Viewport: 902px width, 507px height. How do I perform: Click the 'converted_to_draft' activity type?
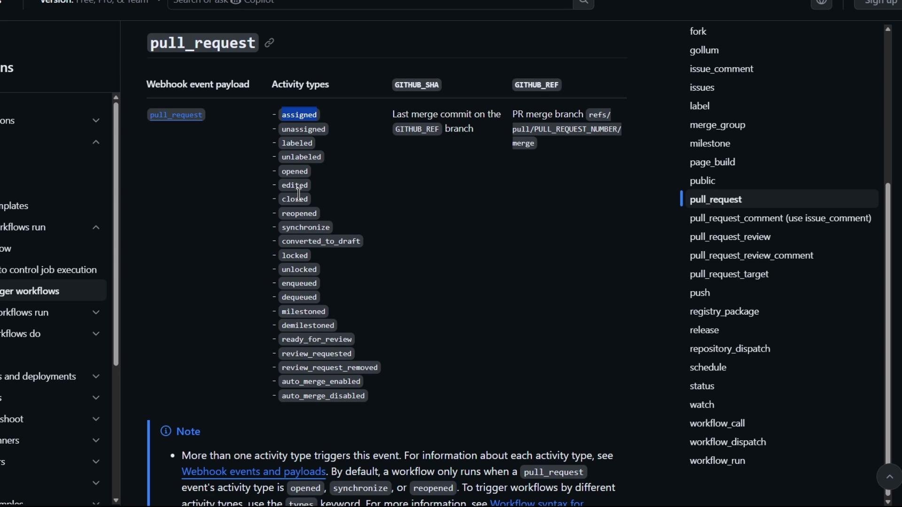(321, 241)
